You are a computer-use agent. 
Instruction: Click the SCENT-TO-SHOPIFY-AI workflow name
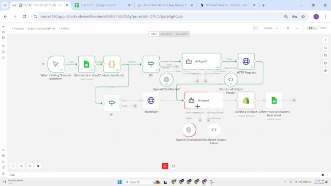[41, 29]
